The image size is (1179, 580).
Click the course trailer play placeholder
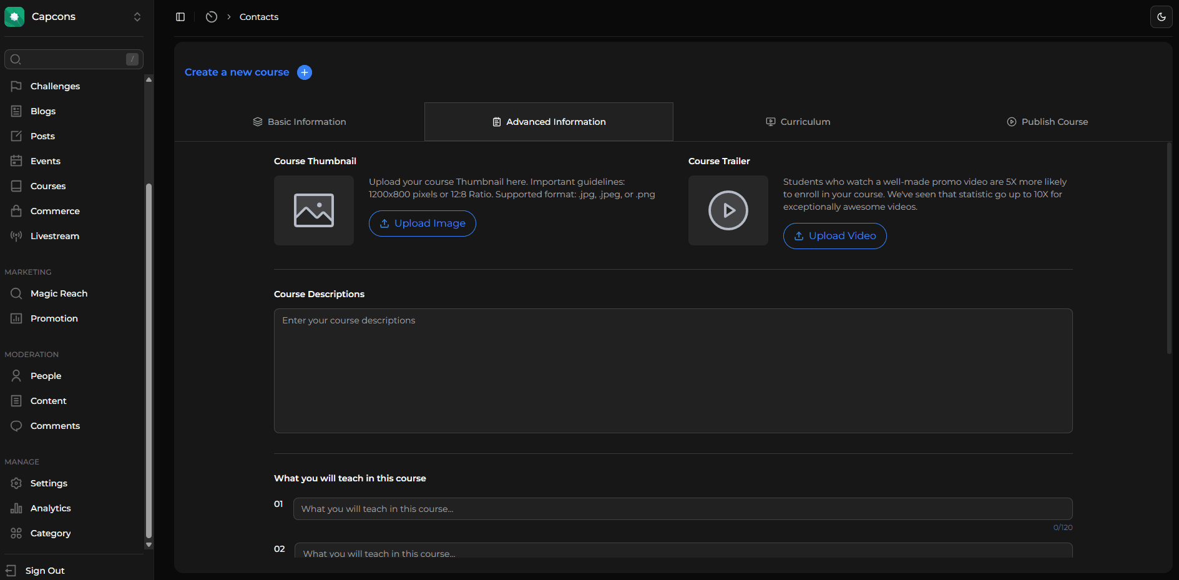coord(728,210)
